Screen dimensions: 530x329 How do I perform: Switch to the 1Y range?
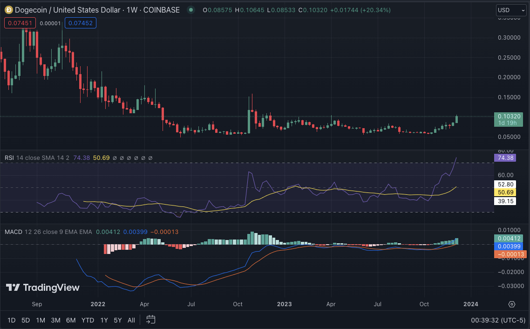(x=104, y=320)
